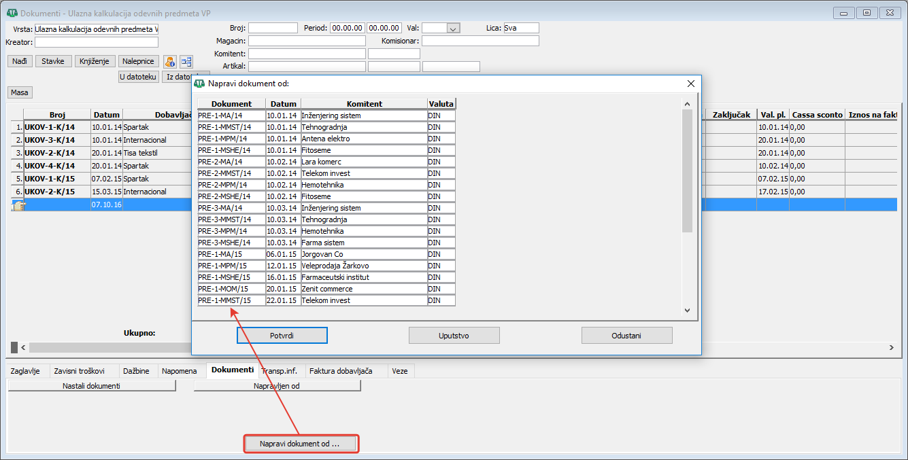Image resolution: width=908 pixels, height=460 pixels.
Task: Click the Cassa sconto column header
Action: coord(817,115)
